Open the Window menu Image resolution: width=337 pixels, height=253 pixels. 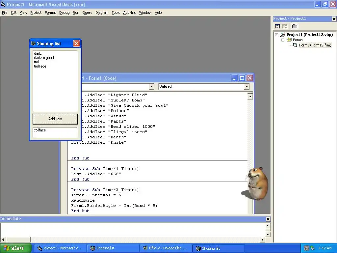(145, 13)
